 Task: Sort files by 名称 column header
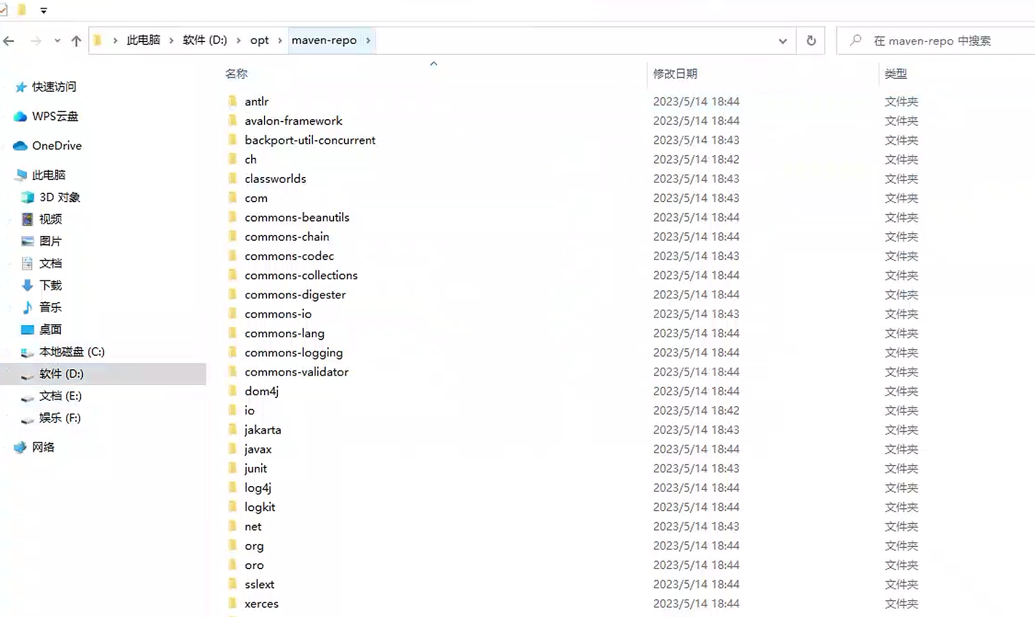[236, 74]
